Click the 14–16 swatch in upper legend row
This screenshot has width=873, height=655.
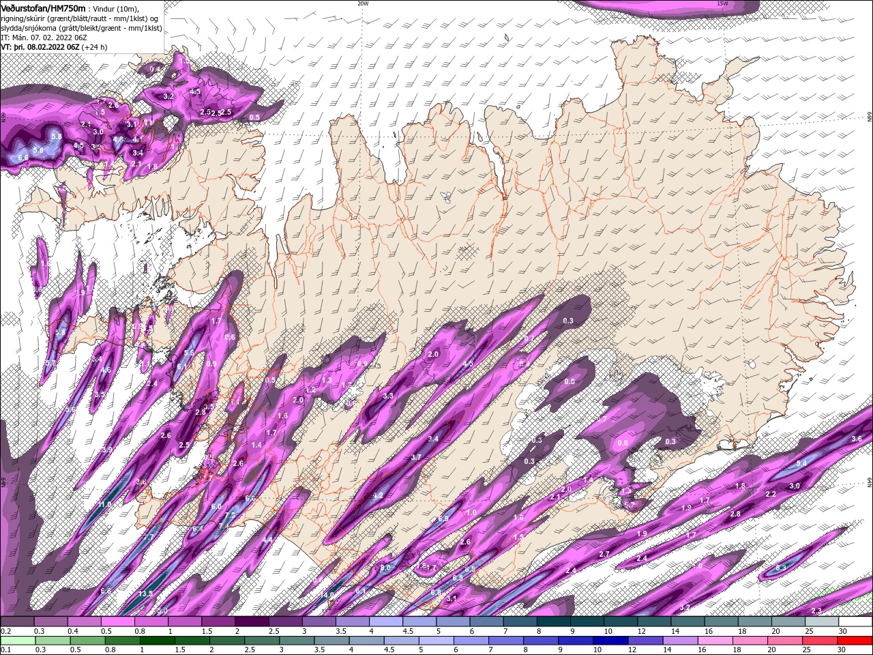point(687,622)
